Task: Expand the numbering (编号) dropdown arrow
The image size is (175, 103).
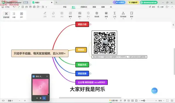Action: pyautogui.click(x=71, y=19)
